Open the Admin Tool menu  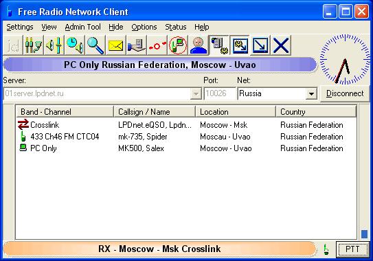point(83,27)
